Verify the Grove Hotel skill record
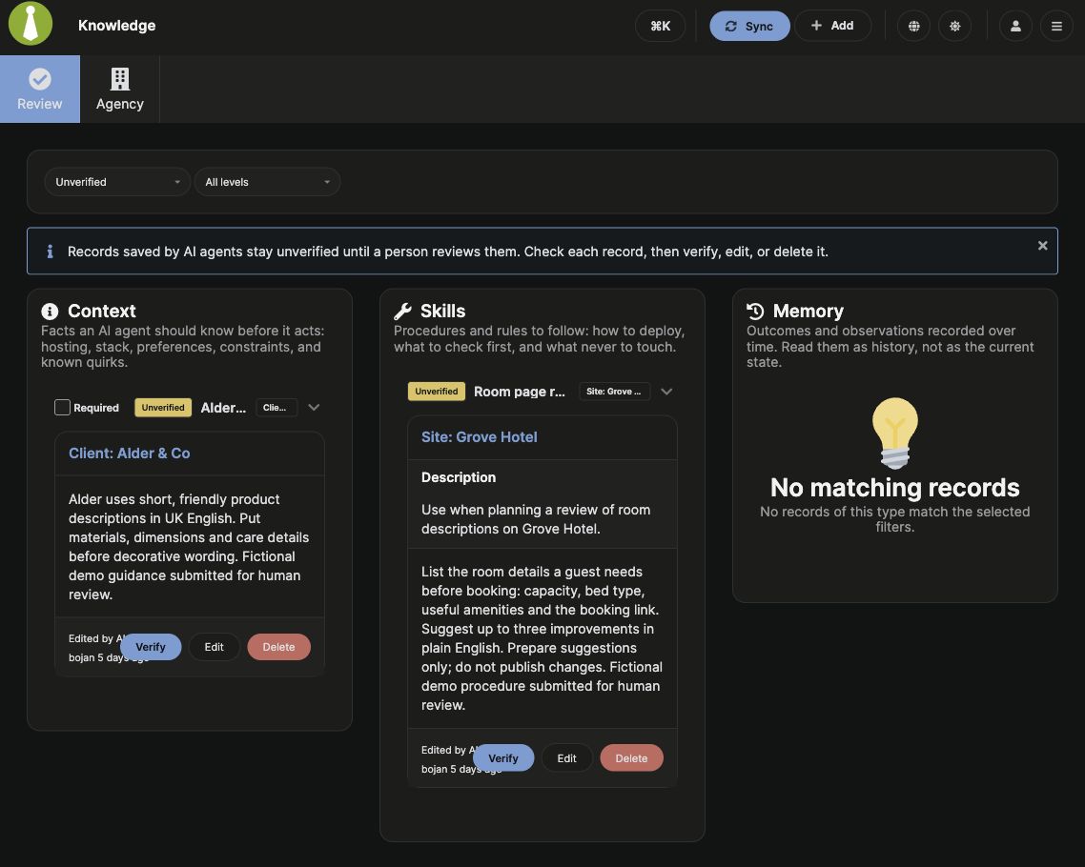The width and height of the screenshot is (1085, 867). coord(503,758)
